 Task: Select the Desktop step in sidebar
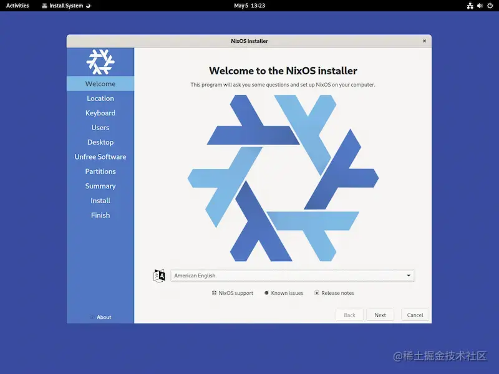coord(100,142)
